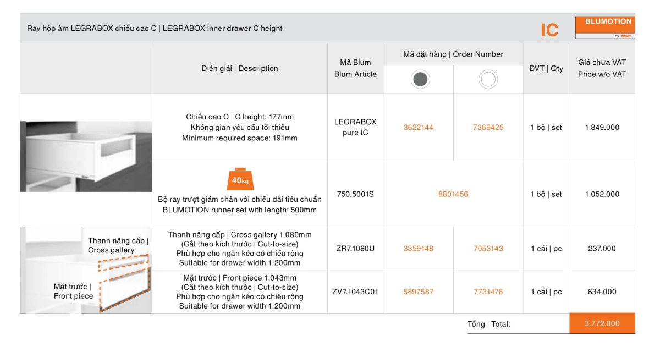Click the cross gallery diagram image
Screen dimensions: 660x346
pyautogui.click(x=86, y=270)
